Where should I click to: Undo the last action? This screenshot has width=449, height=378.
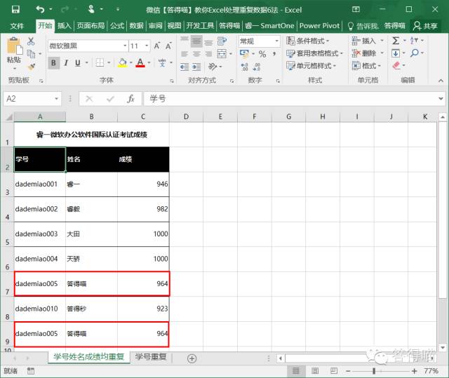pyautogui.click(x=40, y=9)
